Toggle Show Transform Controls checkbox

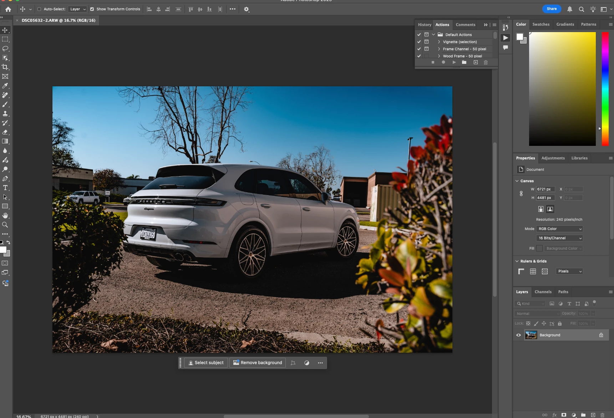(92, 9)
